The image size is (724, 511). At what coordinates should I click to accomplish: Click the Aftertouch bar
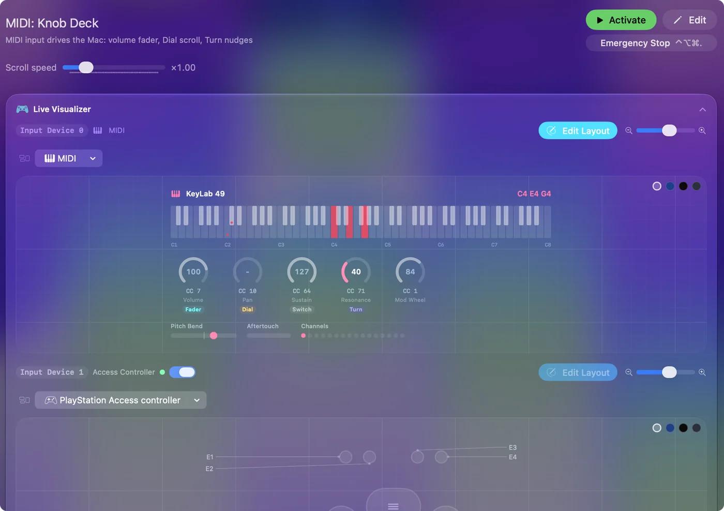click(269, 336)
